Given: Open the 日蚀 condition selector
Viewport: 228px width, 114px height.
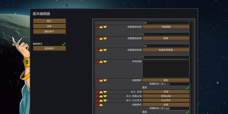Looking at the screenshot, I should (x=166, y=92).
